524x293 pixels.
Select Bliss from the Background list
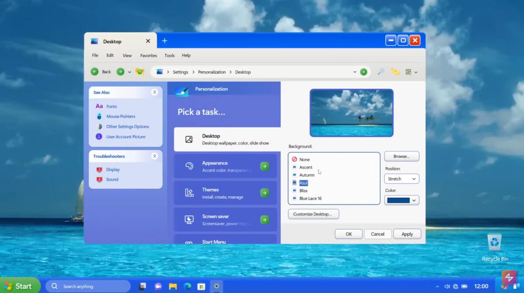point(303,191)
